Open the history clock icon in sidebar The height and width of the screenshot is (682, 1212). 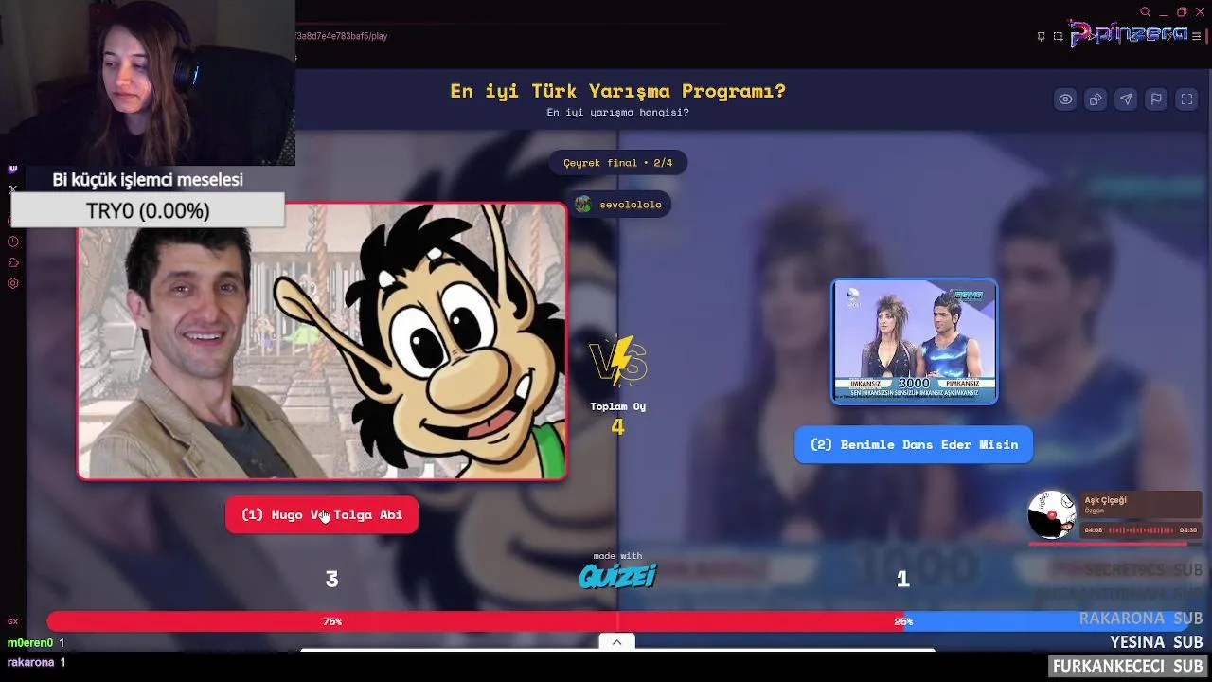pyautogui.click(x=13, y=242)
